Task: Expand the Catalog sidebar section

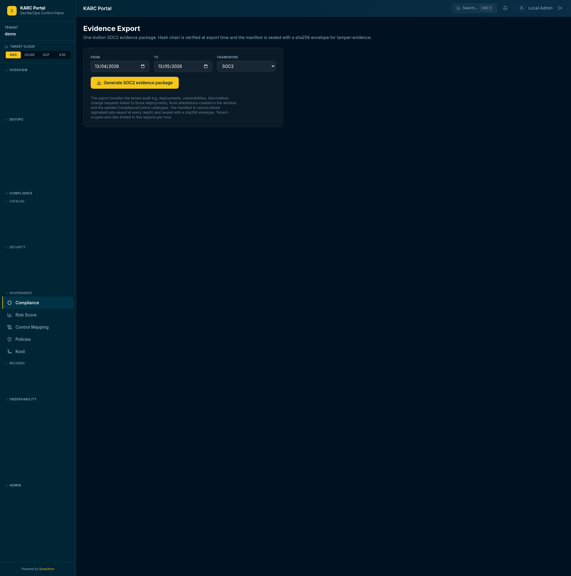Action: pos(17,201)
